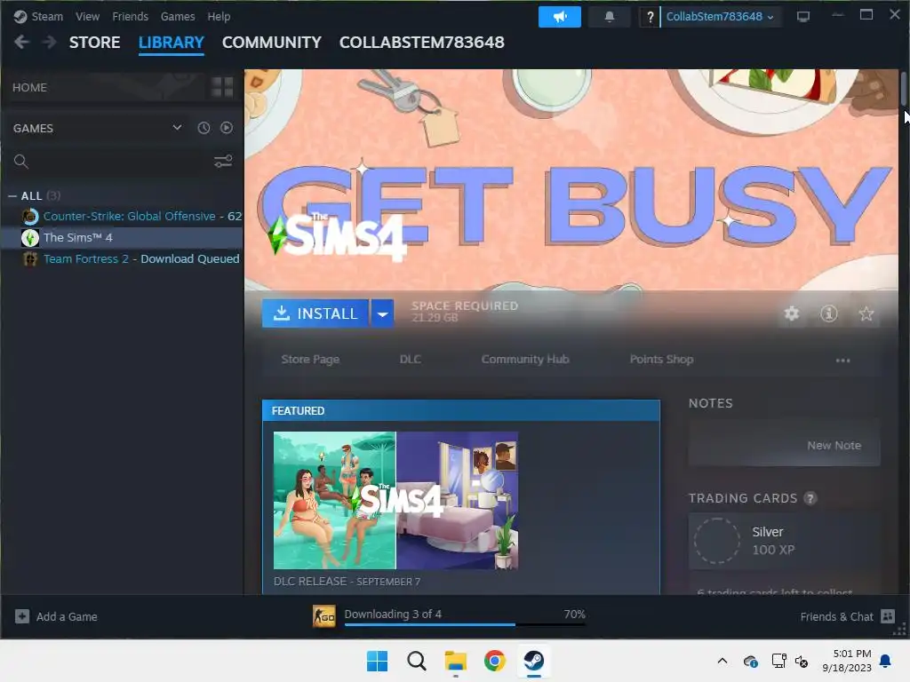Click the Steam taskbar icon
Viewport: 910px width, 682px height.
point(533,661)
